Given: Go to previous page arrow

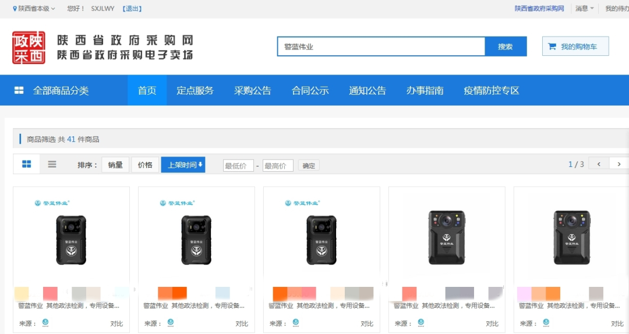Looking at the screenshot, I should point(599,164).
